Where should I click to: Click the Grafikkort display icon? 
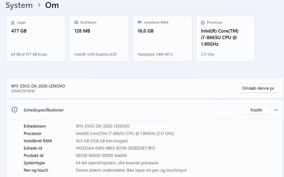[76, 22]
